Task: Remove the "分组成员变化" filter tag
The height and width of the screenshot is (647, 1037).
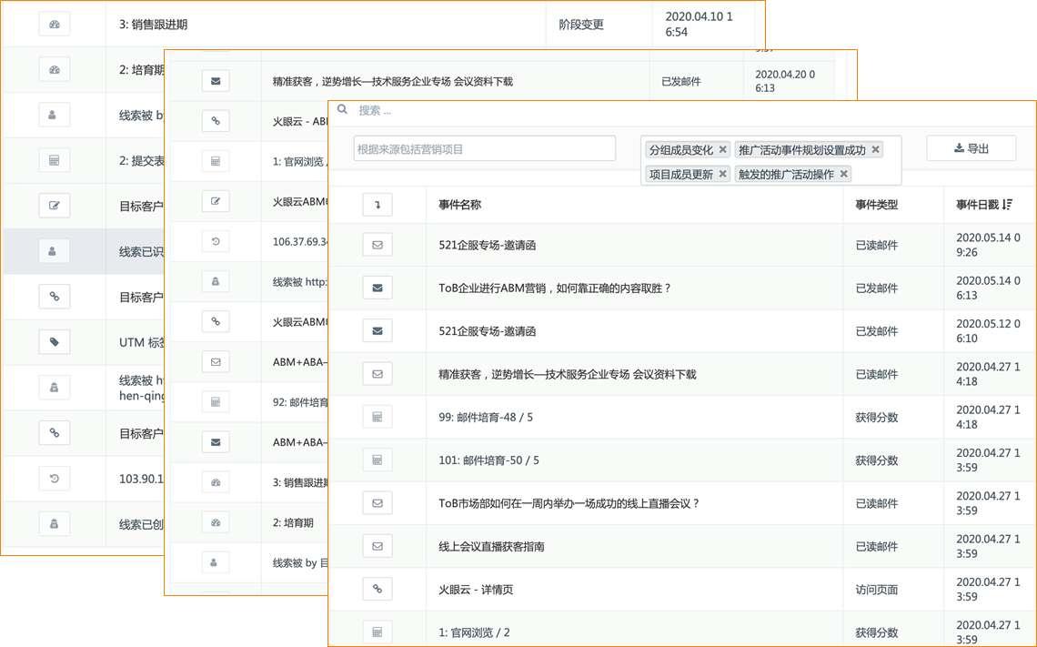Action: tap(723, 148)
